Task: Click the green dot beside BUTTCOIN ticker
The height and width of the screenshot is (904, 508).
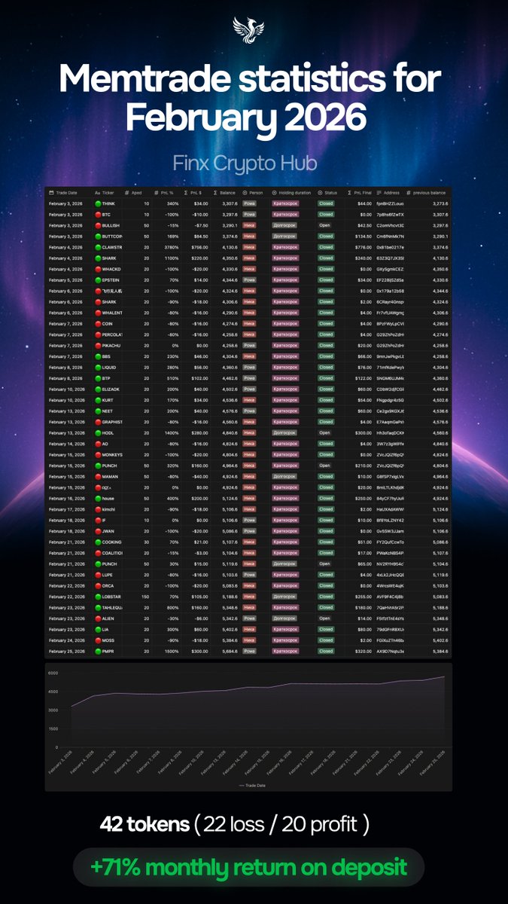Action: [x=98, y=236]
